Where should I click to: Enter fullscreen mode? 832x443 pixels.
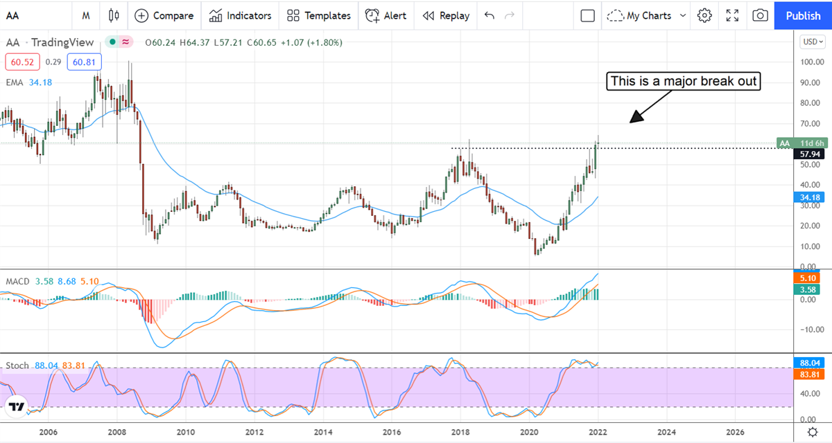click(x=732, y=15)
